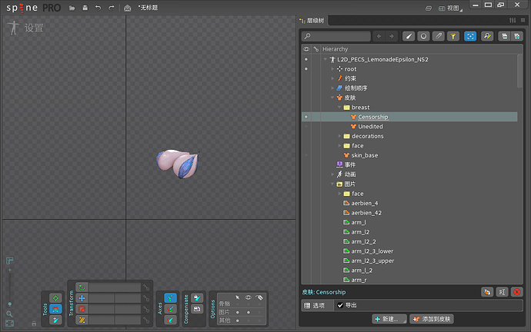Expand the 绘制顺序 draw order node
Viewport: 531px width, 332px height.
332,88
